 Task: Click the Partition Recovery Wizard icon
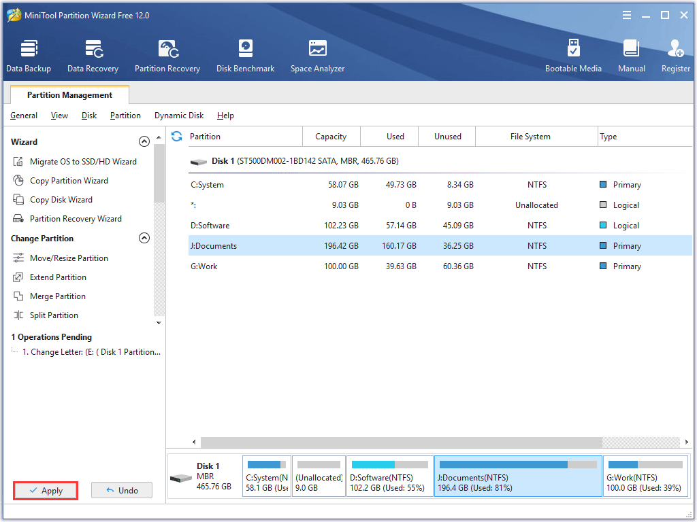[18, 219]
